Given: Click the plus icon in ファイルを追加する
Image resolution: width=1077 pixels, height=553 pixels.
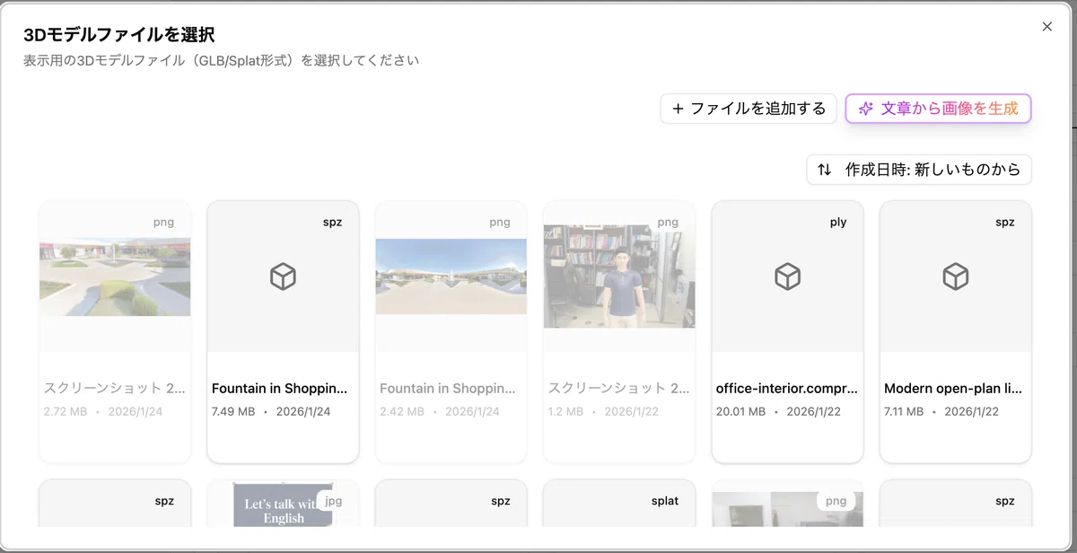Looking at the screenshot, I should [x=678, y=109].
